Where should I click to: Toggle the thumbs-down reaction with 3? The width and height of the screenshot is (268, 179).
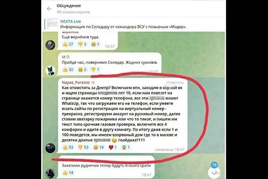[x=82, y=44]
